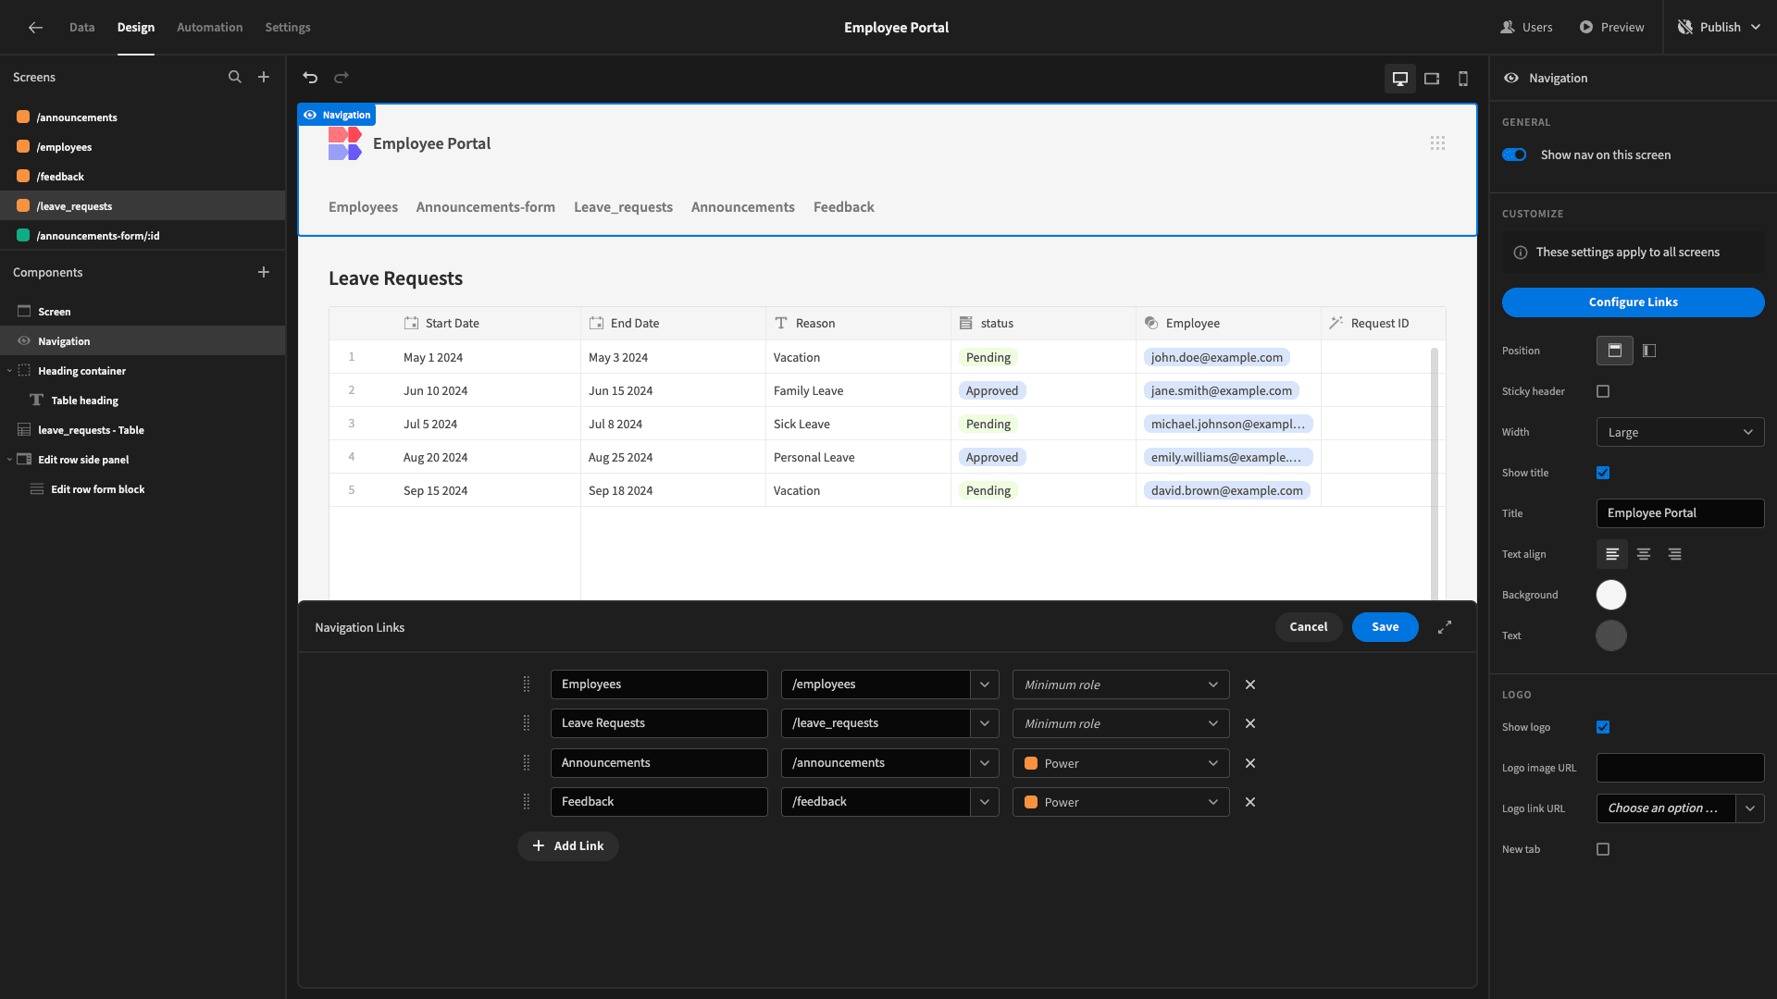Select the /announcements-form/:id screen
The image size is (1777, 999).
pos(143,236)
